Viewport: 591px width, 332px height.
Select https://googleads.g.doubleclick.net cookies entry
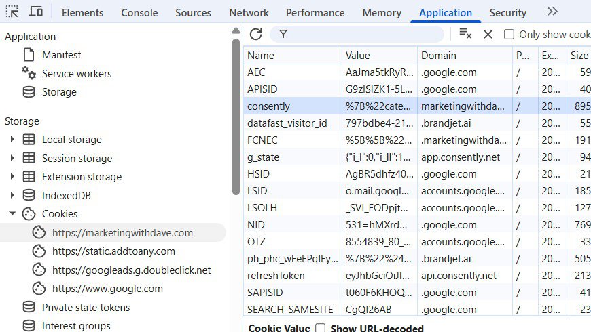[132, 270]
